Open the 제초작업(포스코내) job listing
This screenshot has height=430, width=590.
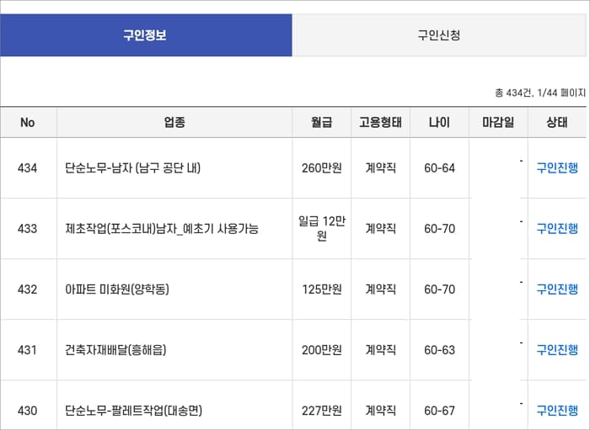coord(161,228)
